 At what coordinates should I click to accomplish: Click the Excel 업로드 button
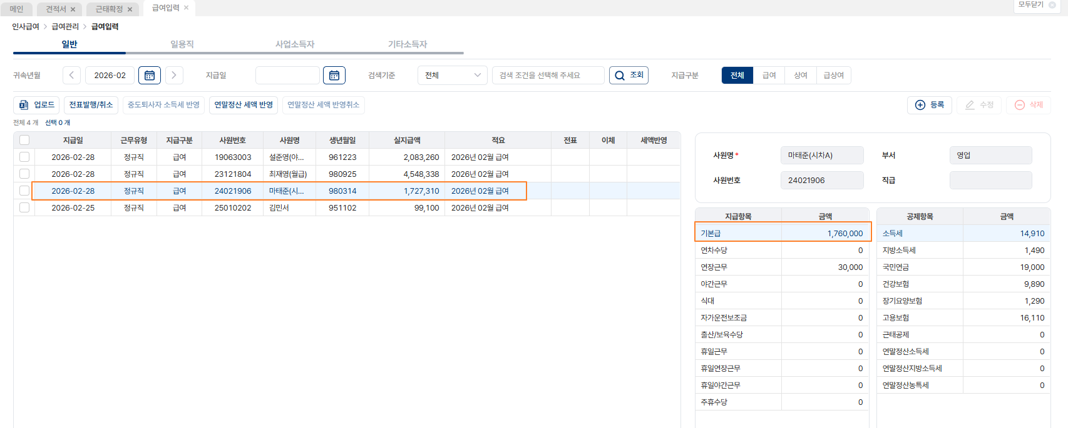pos(37,105)
